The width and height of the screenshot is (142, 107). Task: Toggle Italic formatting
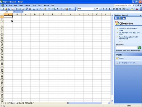tap(106, 9)
